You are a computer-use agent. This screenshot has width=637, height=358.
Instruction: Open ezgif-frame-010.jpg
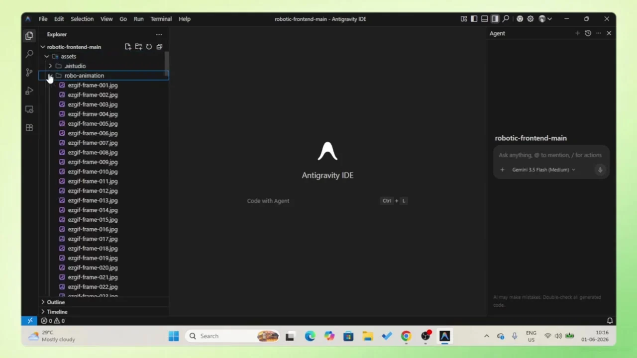pyautogui.click(x=93, y=172)
